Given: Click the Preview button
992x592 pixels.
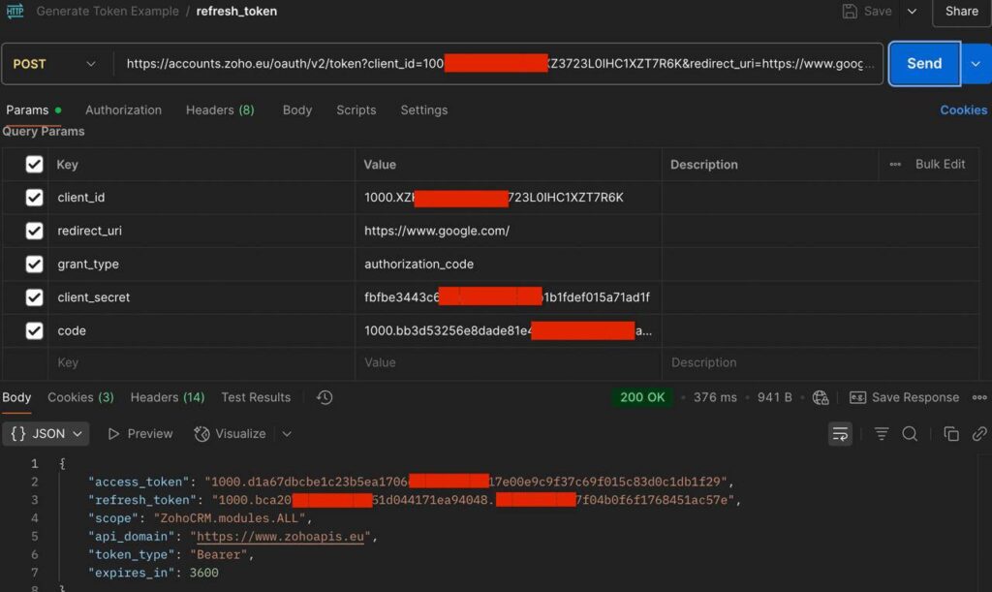Looking at the screenshot, I should point(140,434).
